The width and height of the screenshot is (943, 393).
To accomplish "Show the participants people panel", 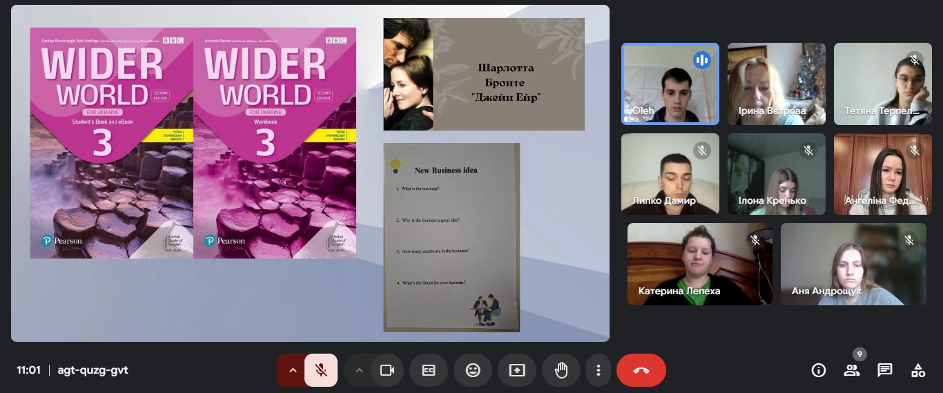I will pyautogui.click(x=852, y=370).
